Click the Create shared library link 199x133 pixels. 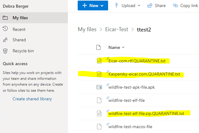click(32, 99)
